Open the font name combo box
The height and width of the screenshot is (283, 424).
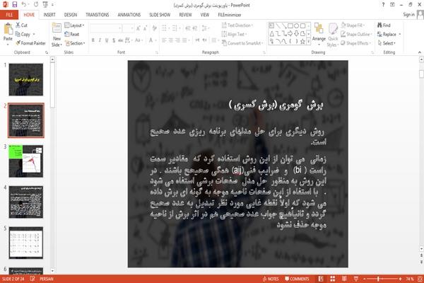(x=105, y=28)
